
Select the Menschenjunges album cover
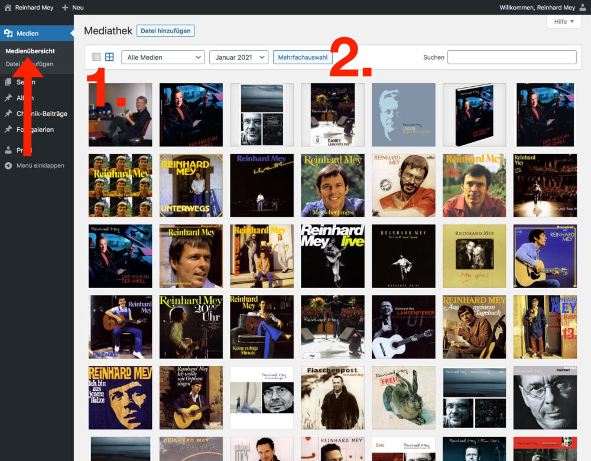pyautogui.click(x=333, y=185)
